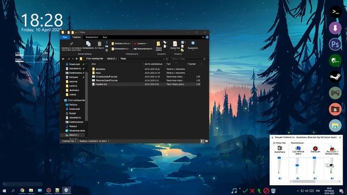The image size is (347, 195).
Task: Click the Переименовать ribbon command
Action: (143, 49)
